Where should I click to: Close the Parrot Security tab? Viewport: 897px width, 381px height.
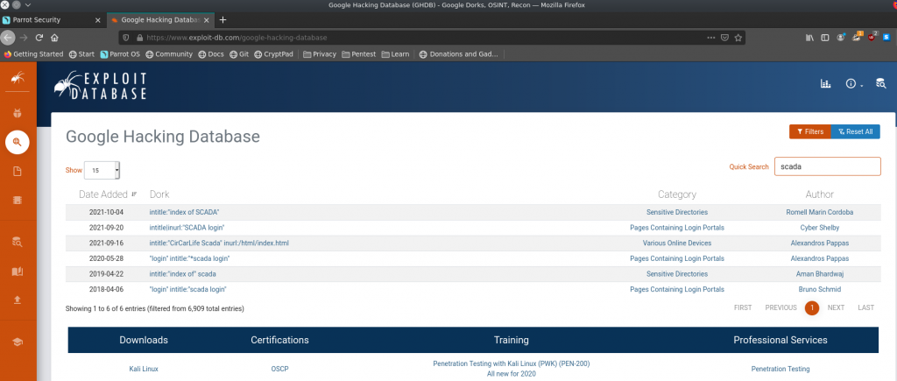pyautogui.click(x=98, y=19)
